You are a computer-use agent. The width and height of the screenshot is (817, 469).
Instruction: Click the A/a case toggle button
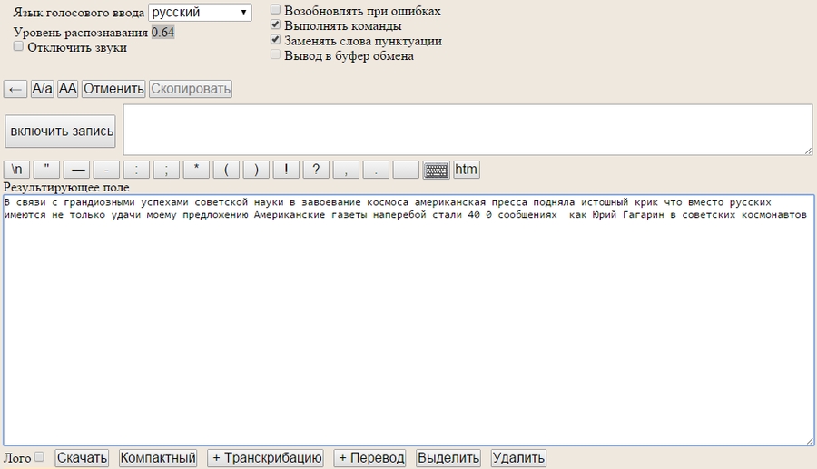click(42, 89)
